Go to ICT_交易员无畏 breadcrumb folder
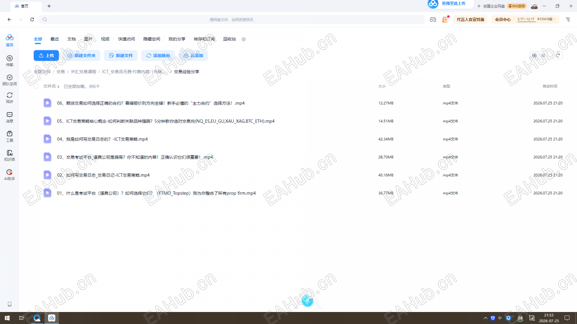 click(134, 72)
